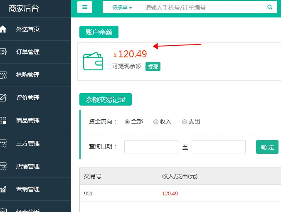Click the end date input field
281x212 pixels.
pyautogui.click(x=219, y=147)
